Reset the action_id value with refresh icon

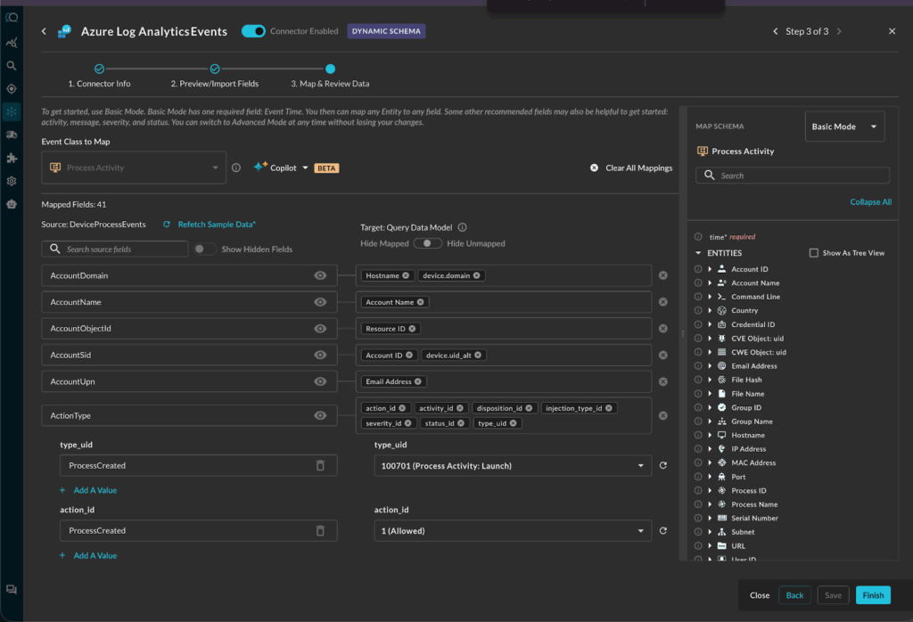point(662,530)
